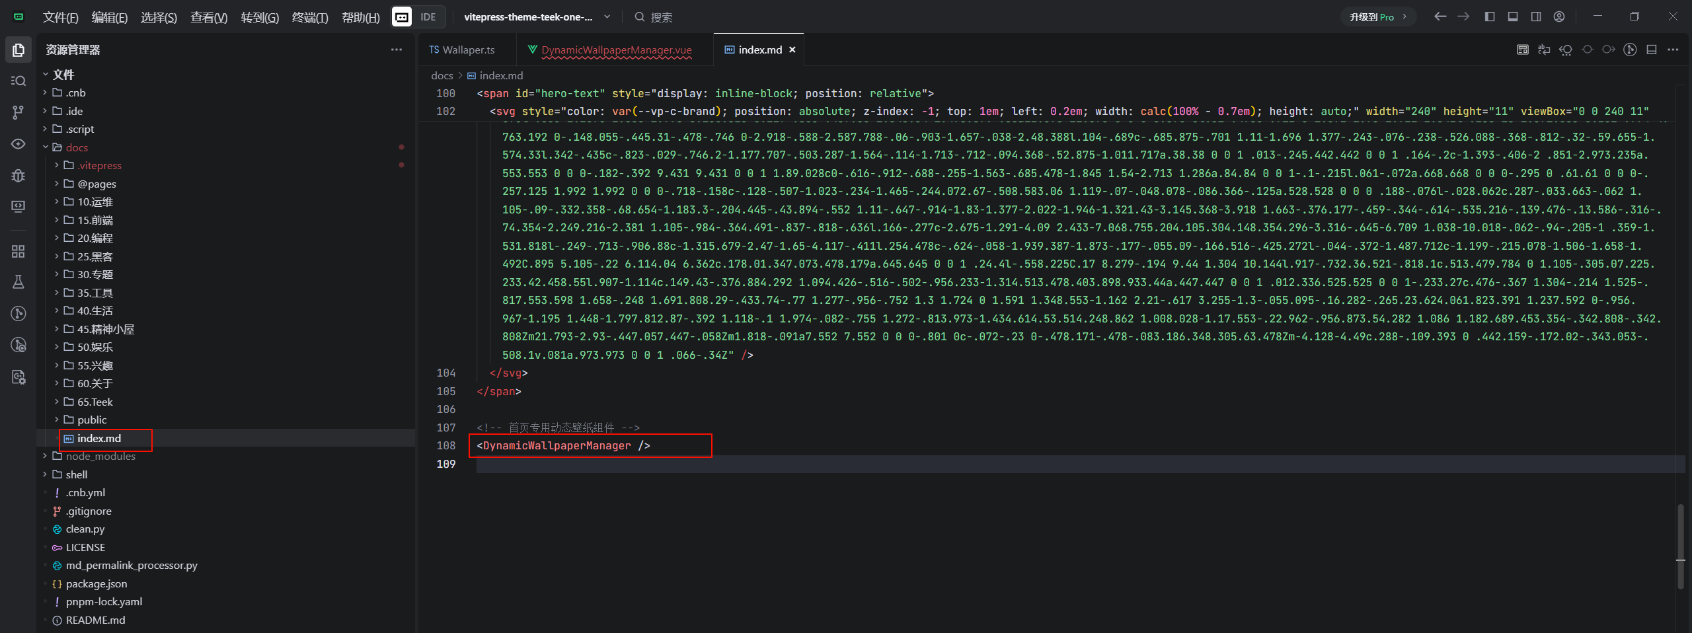Open the Extensions grid icon
Image resolution: width=1692 pixels, height=633 pixels.
coord(19,251)
